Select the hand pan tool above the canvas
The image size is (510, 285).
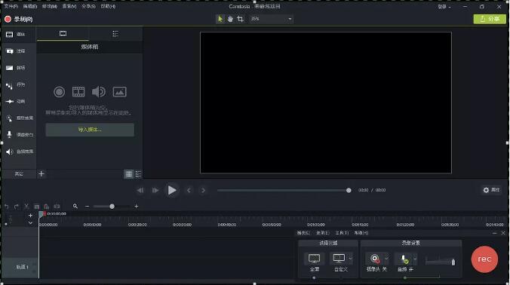[x=230, y=19]
